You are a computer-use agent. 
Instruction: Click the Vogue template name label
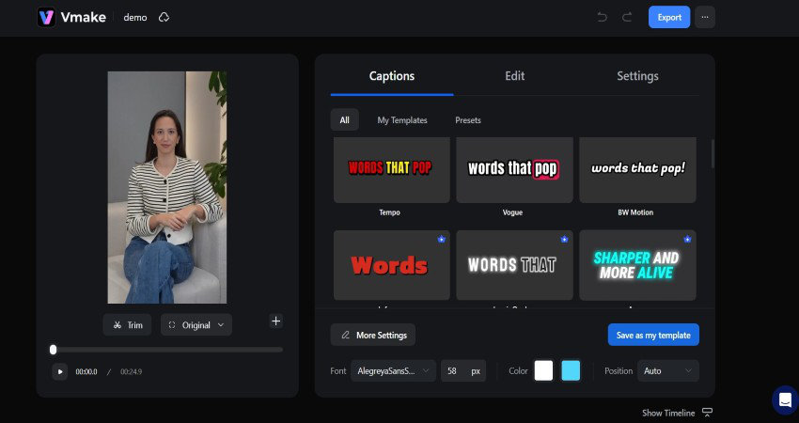[512, 212]
